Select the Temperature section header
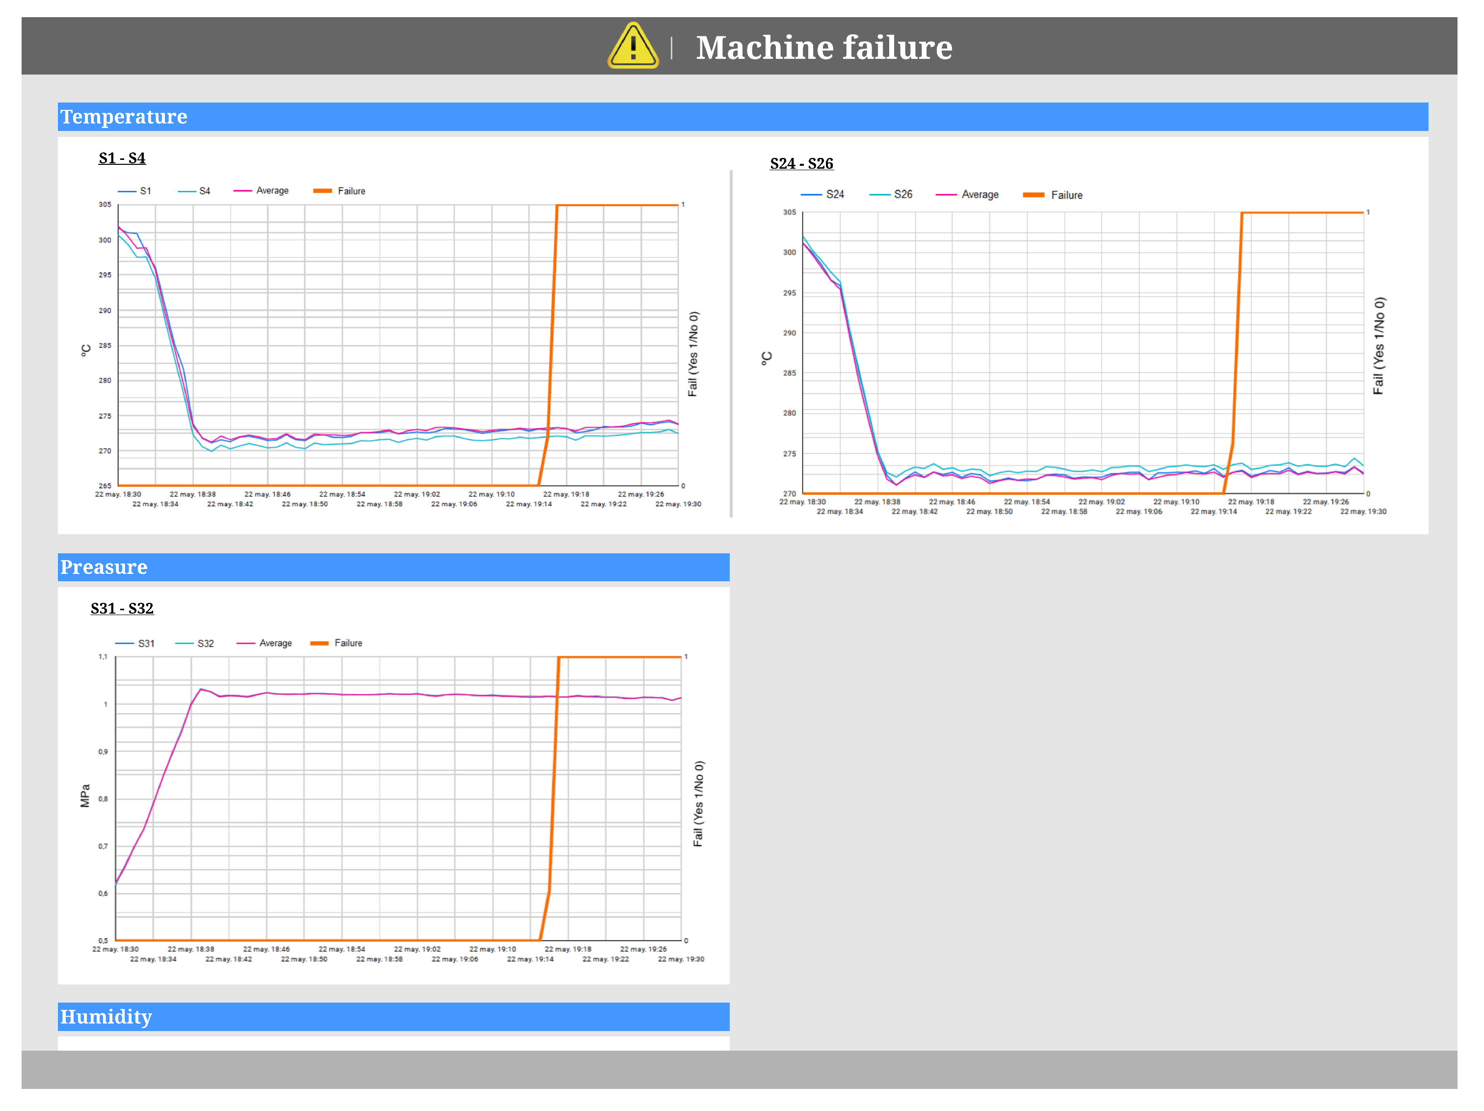 [x=124, y=117]
